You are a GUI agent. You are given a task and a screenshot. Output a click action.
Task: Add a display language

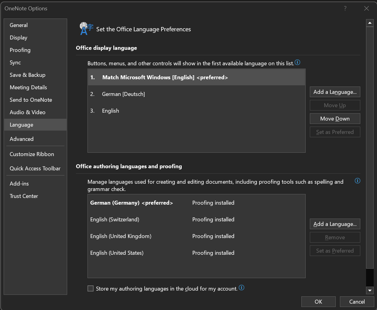coord(335,92)
